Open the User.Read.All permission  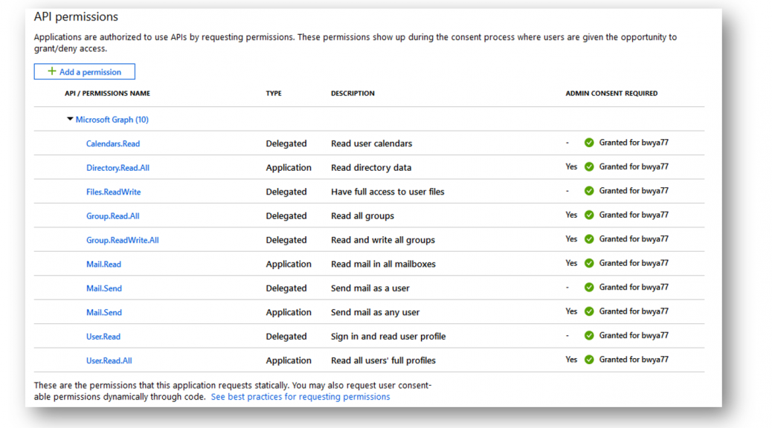tap(109, 360)
